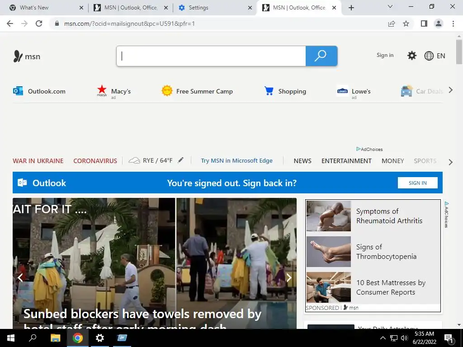Open Chrome profile avatar
The width and height of the screenshot is (463, 347).
point(439,23)
